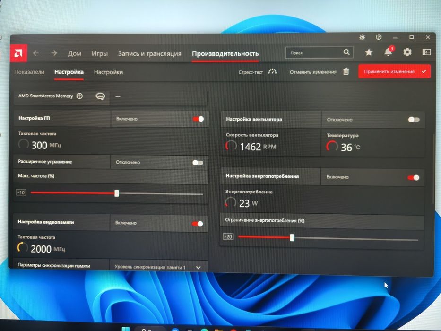Open the bug report tool icon
Screen dimensions: 441x331
coord(362,37)
